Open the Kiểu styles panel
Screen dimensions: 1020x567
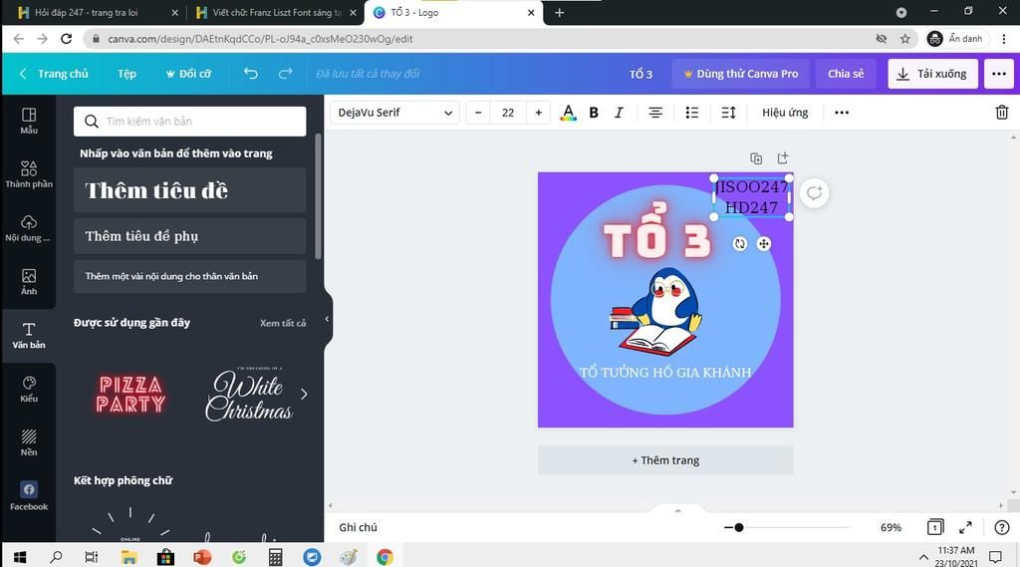(29, 390)
